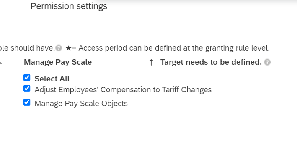Select the Manage Pay Scale section heading

pyautogui.click(x=58, y=62)
